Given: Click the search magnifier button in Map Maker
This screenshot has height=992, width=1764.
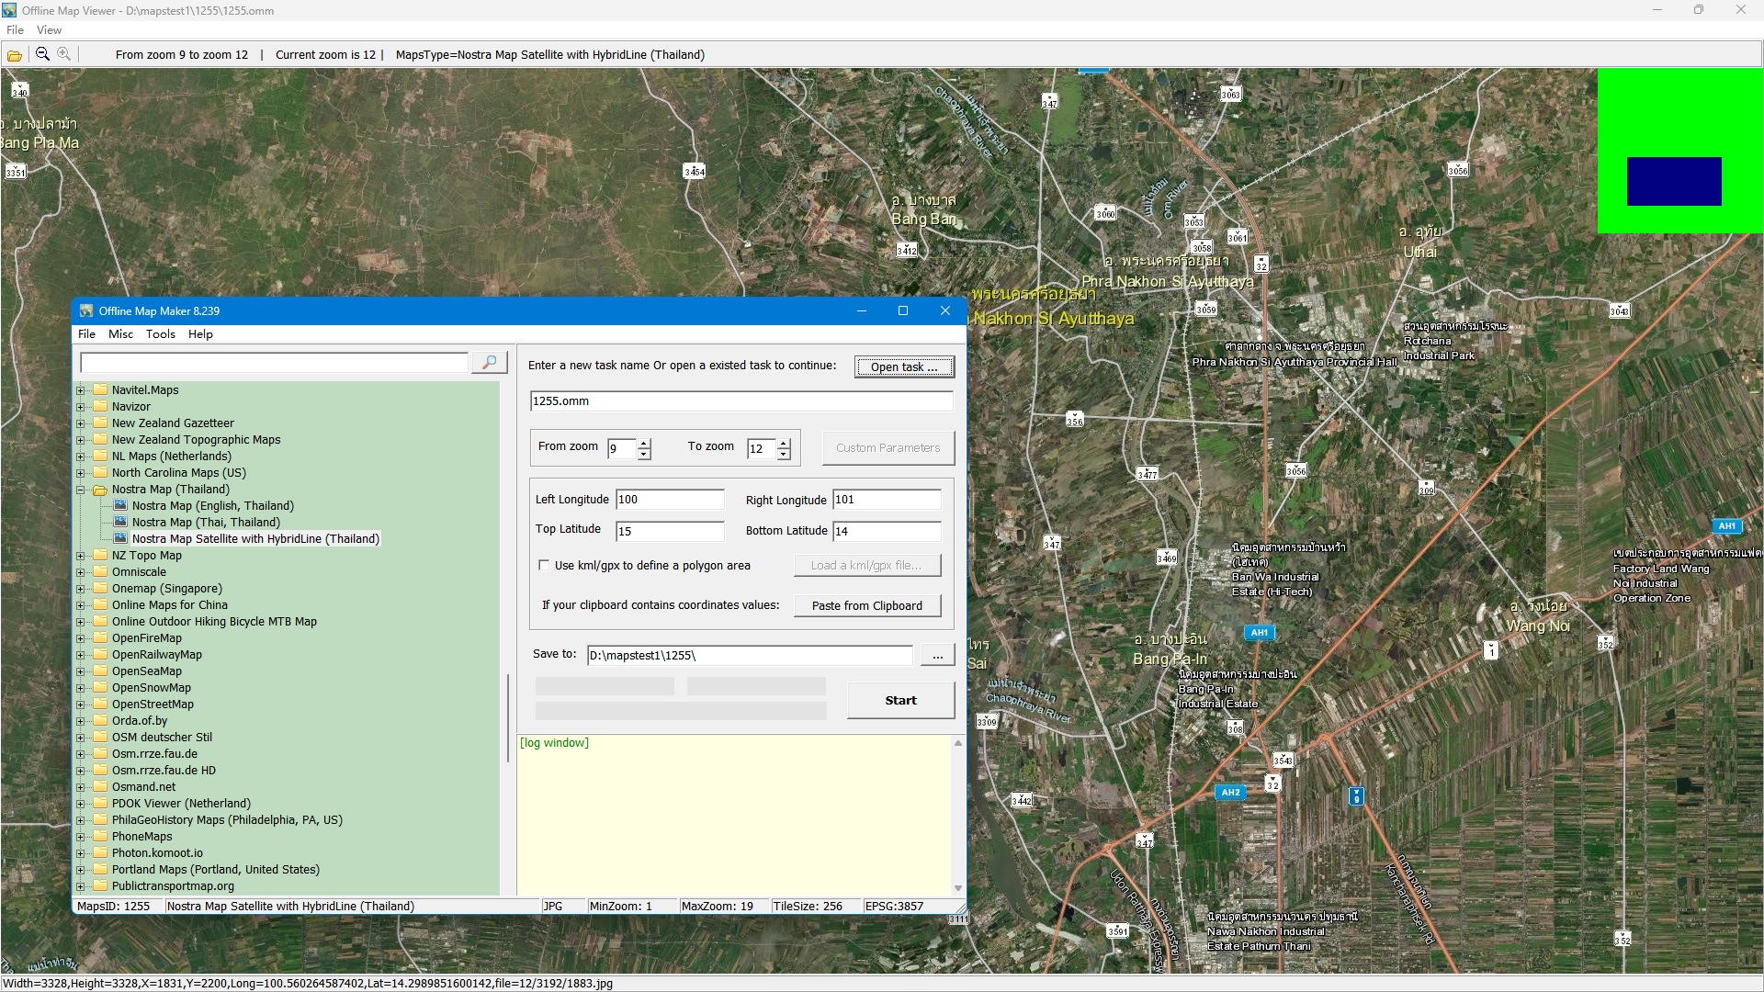Looking at the screenshot, I should point(489,363).
